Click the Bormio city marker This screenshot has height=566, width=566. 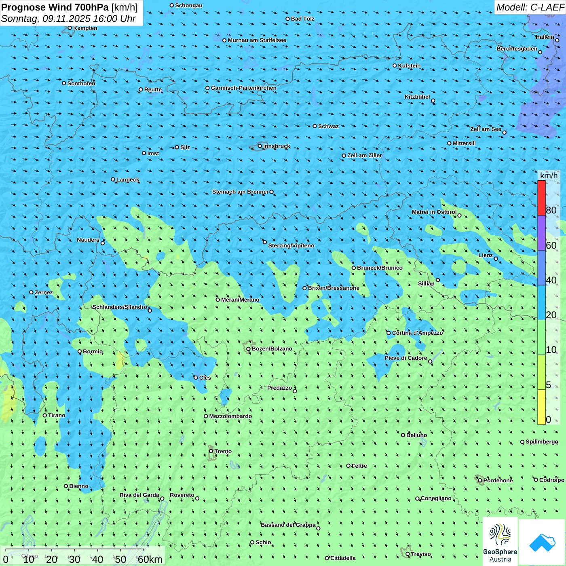coord(80,351)
